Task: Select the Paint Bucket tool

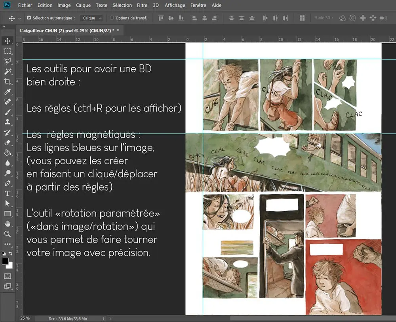Action: click(7, 153)
